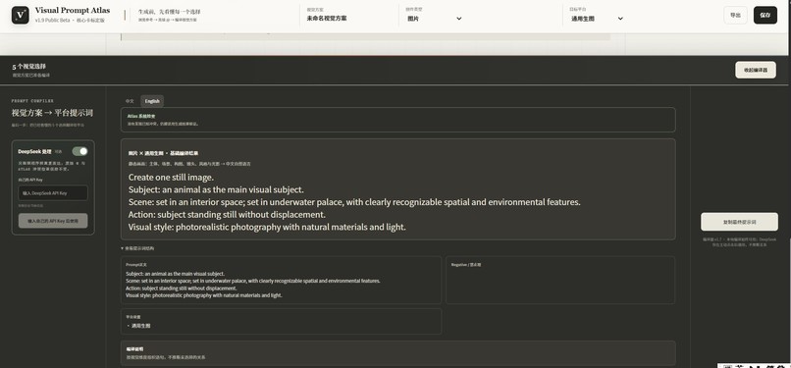Edit the 未命名视觉方案 scheme name field

point(327,18)
